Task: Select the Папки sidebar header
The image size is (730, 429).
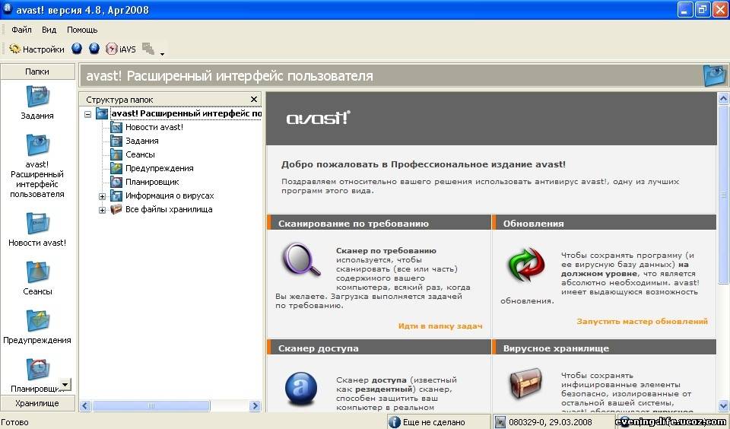Action: point(37,71)
